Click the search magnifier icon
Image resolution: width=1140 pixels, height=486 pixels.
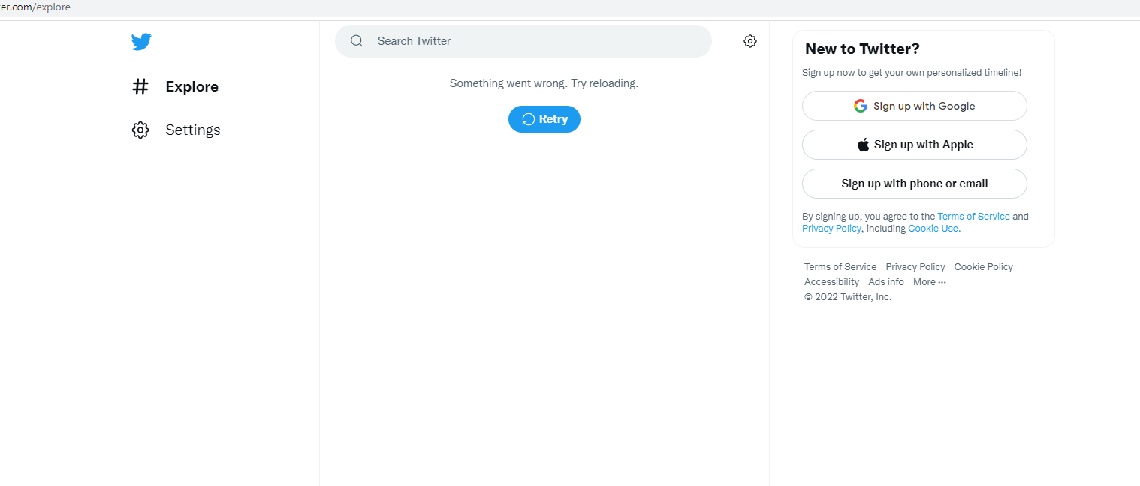pyautogui.click(x=357, y=41)
